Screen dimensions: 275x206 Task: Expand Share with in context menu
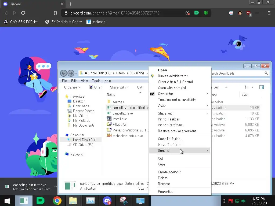click(180, 113)
